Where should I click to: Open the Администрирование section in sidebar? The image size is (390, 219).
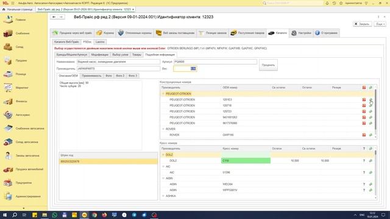(28, 196)
